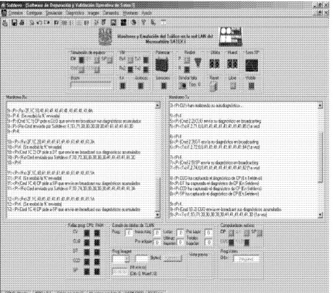Screen dimensions: 333x293
Task: Open the Diagnóstico menu
Action: click(75, 13)
